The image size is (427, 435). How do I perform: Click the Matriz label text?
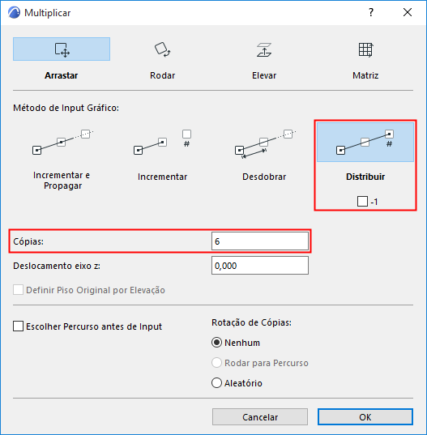pos(365,75)
